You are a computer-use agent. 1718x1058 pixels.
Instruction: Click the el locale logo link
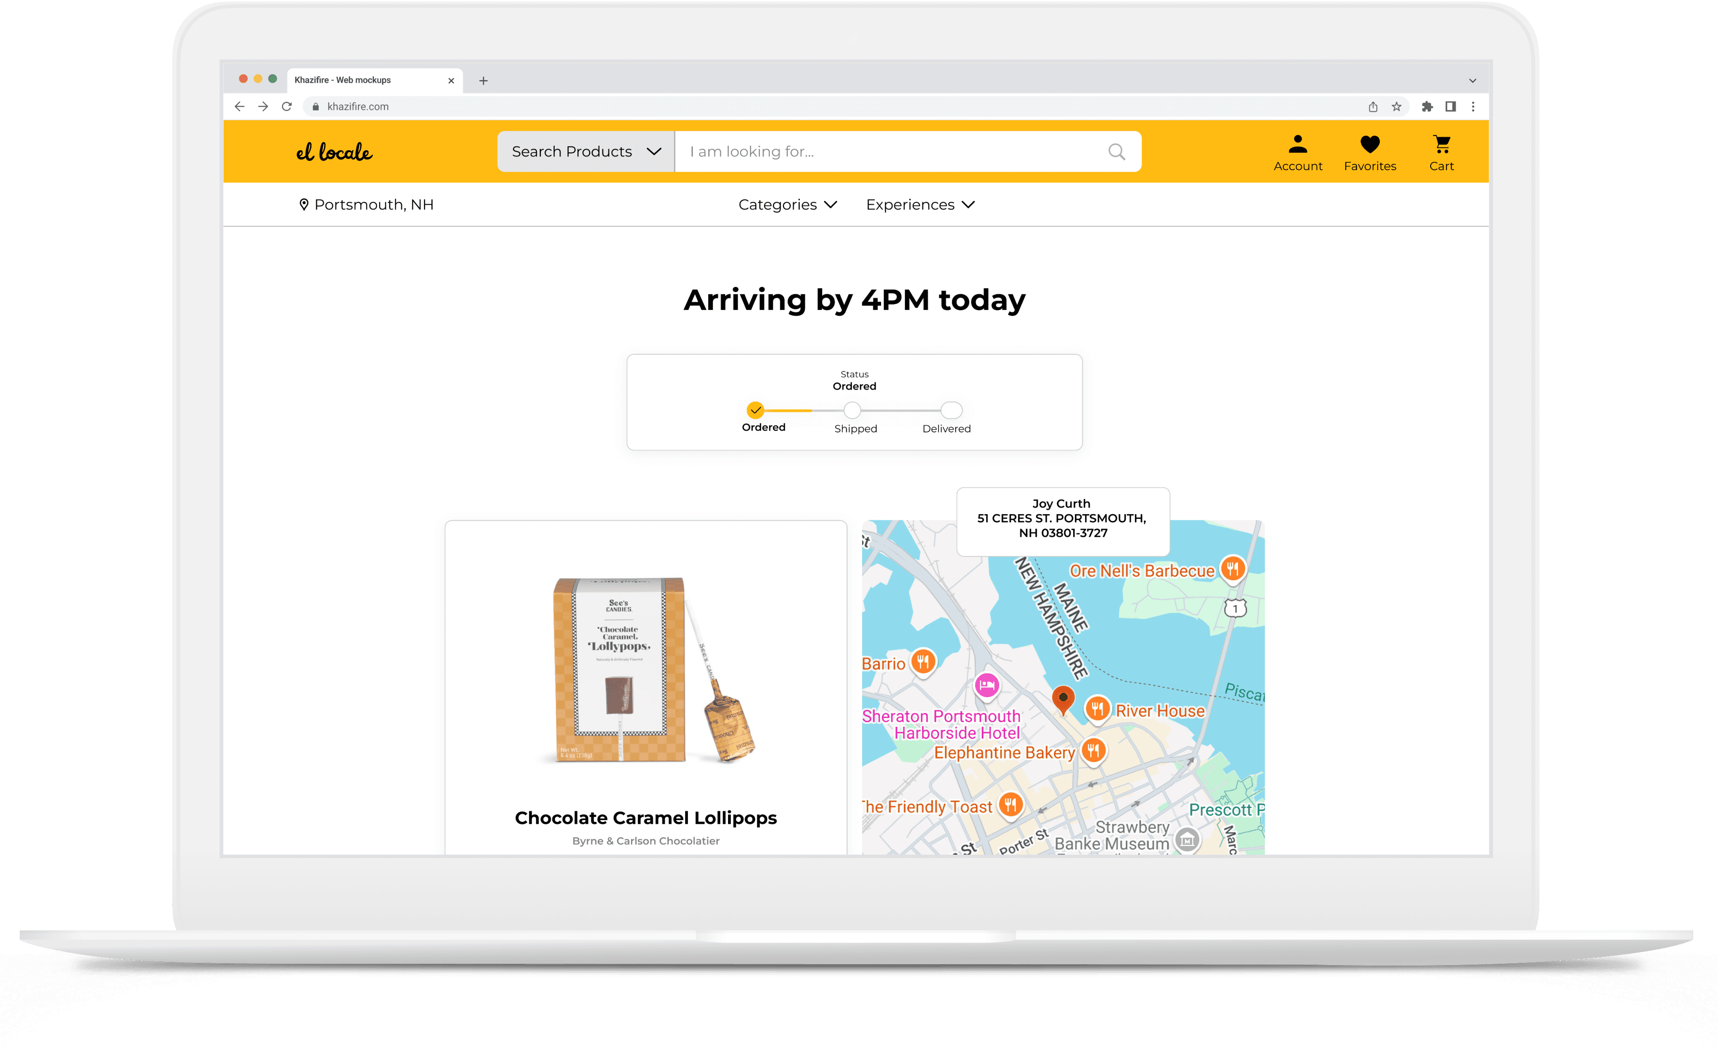[x=334, y=152]
